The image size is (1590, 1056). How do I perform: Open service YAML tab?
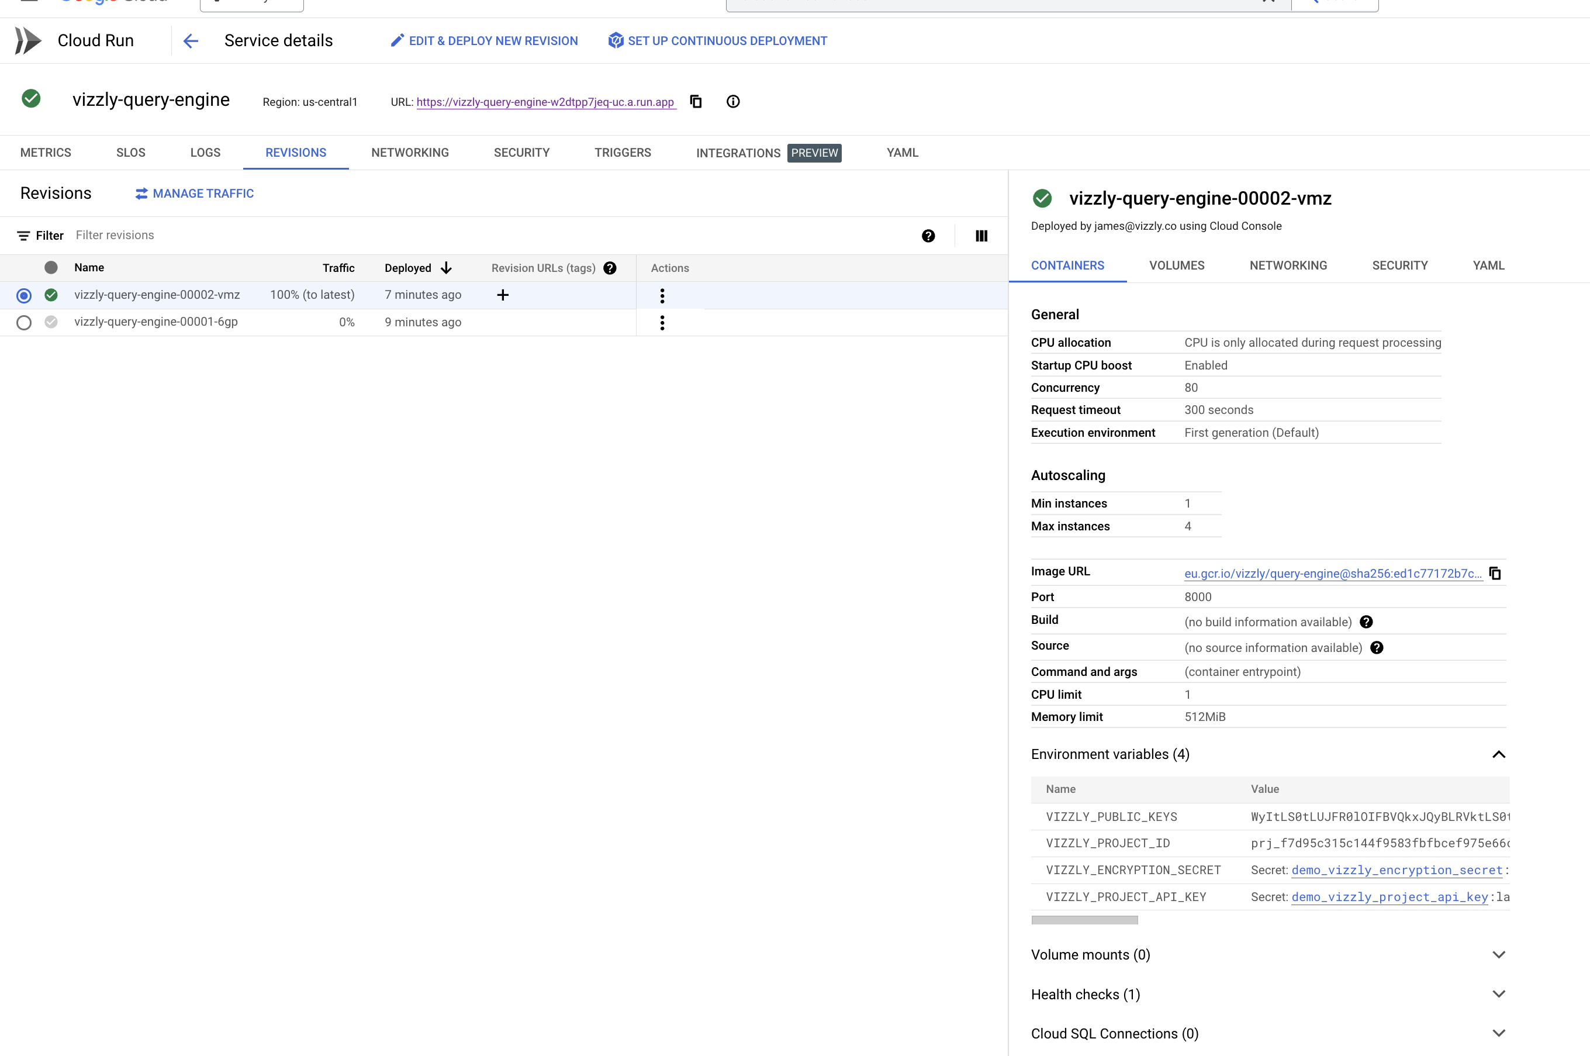tap(902, 153)
